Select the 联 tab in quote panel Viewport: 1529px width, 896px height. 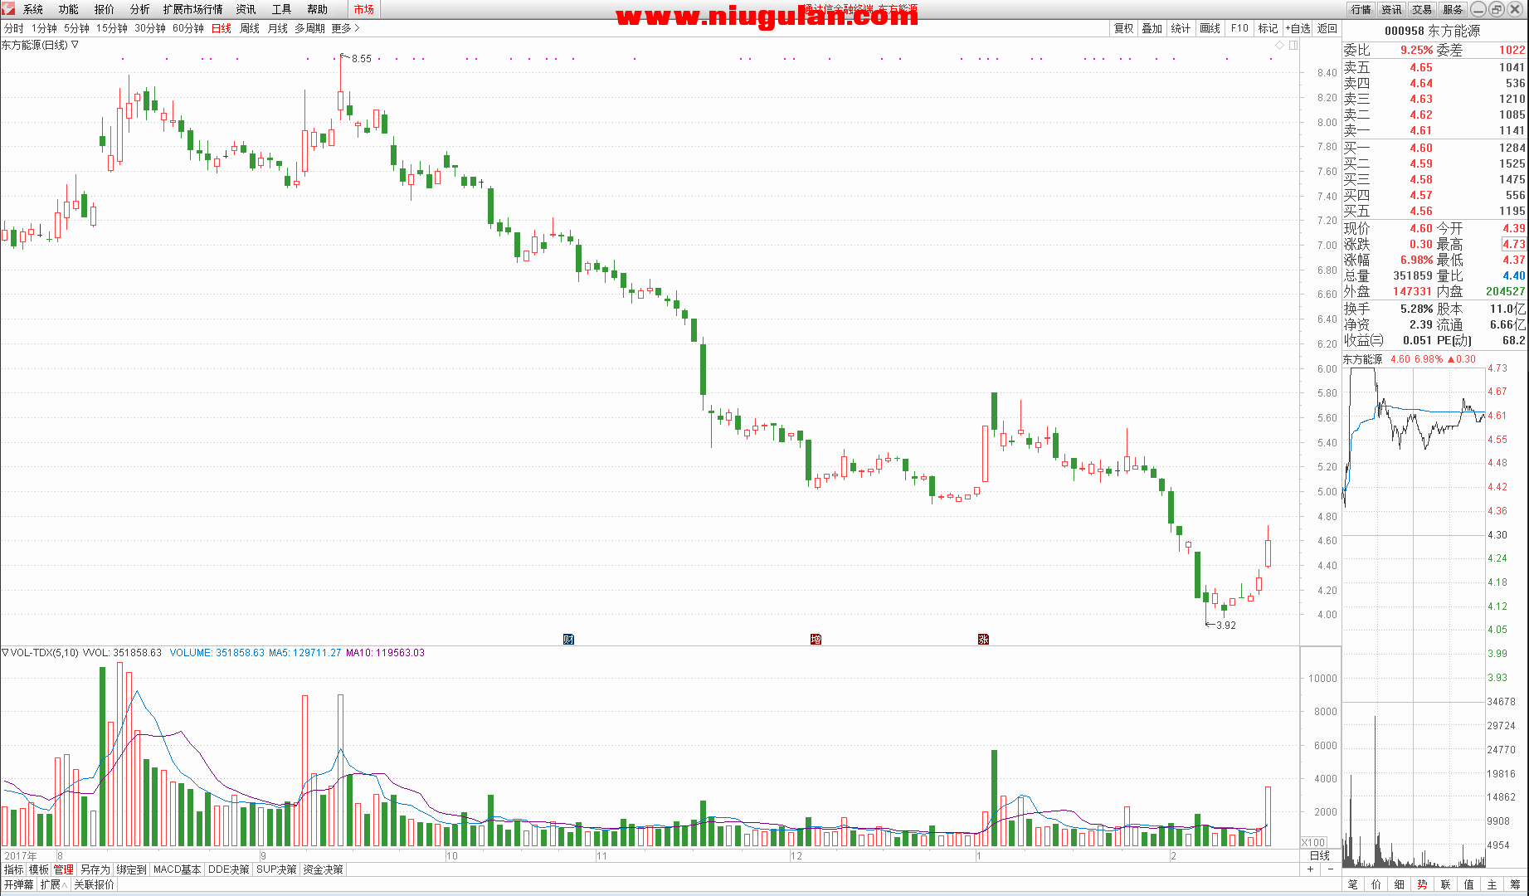(1446, 884)
